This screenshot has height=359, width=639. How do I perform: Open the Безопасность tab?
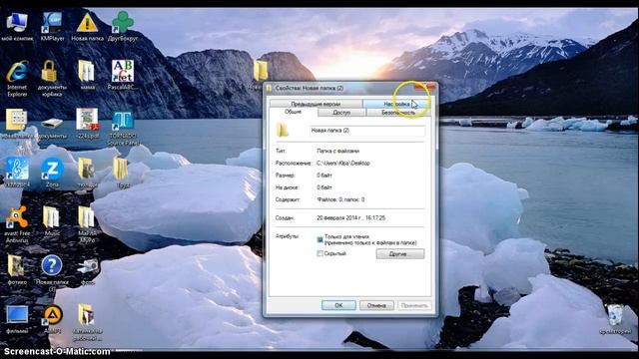tap(398, 113)
